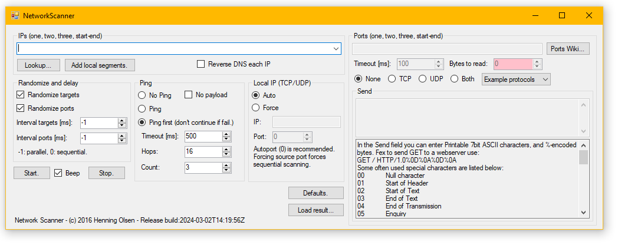Click the '-1: parallel, 0: sequential.' hint text

52,152
